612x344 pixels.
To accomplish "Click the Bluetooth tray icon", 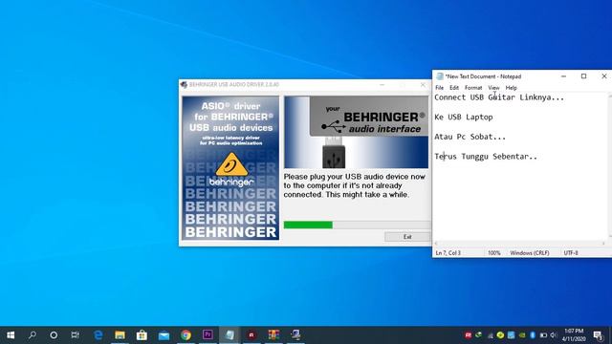I will (533, 335).
